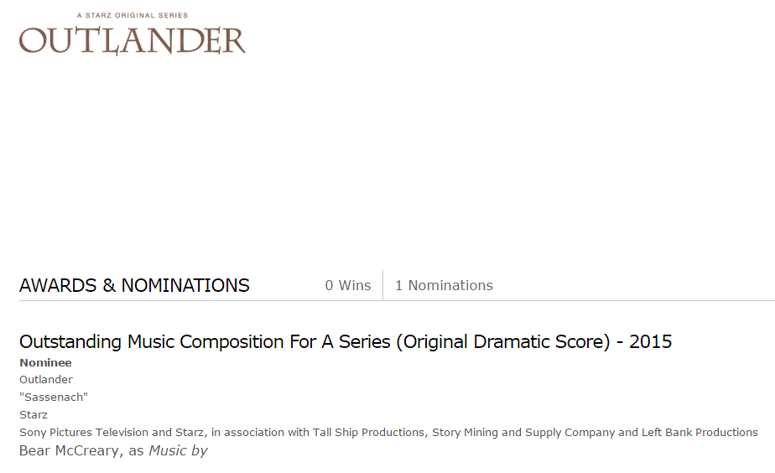This screenshot has width=775, height=473.
Task: Click the Starz network name
Action: point(33,414)
